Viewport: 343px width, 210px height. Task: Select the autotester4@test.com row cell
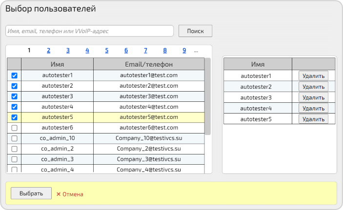(148, 107)
